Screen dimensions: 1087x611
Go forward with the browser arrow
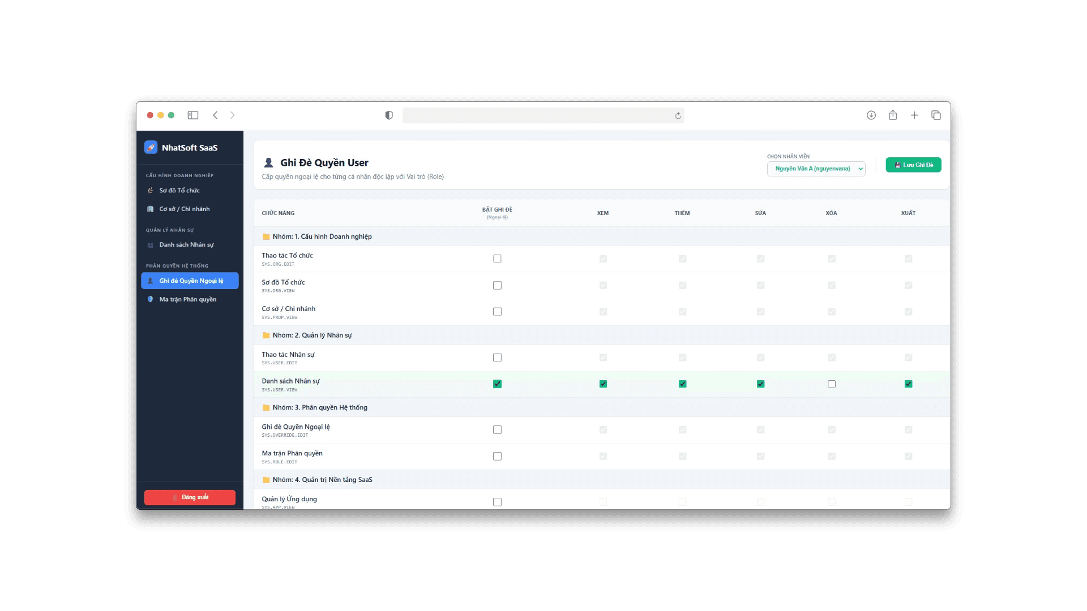(x=232, y=115)
